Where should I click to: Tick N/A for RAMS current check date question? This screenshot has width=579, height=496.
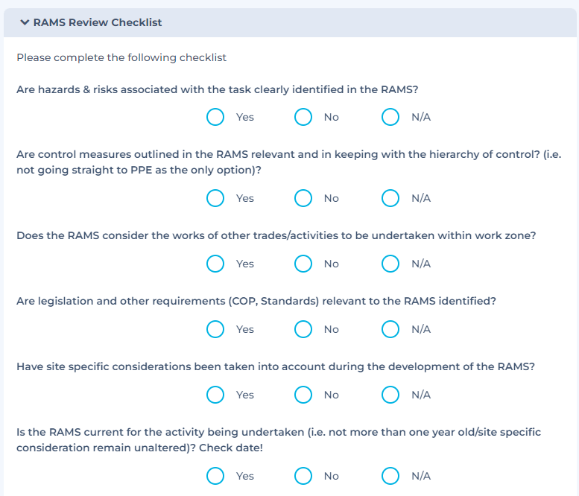[x=390, y=476]
